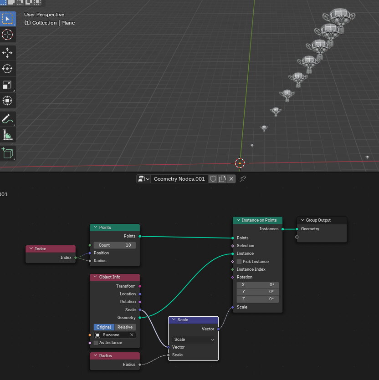Viewport: 379px width, 380px height.
Task: Choose the Move tool
Action: click(x=8, y=53)
